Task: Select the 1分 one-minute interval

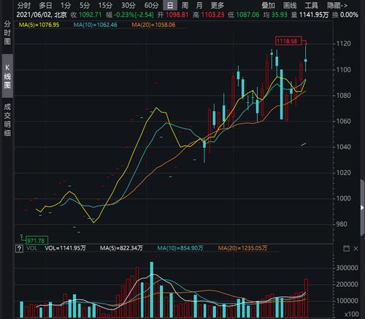Action: 66,5
